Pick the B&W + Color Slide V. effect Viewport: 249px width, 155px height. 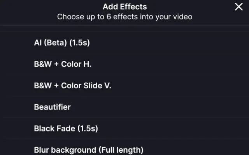point(72,86)
